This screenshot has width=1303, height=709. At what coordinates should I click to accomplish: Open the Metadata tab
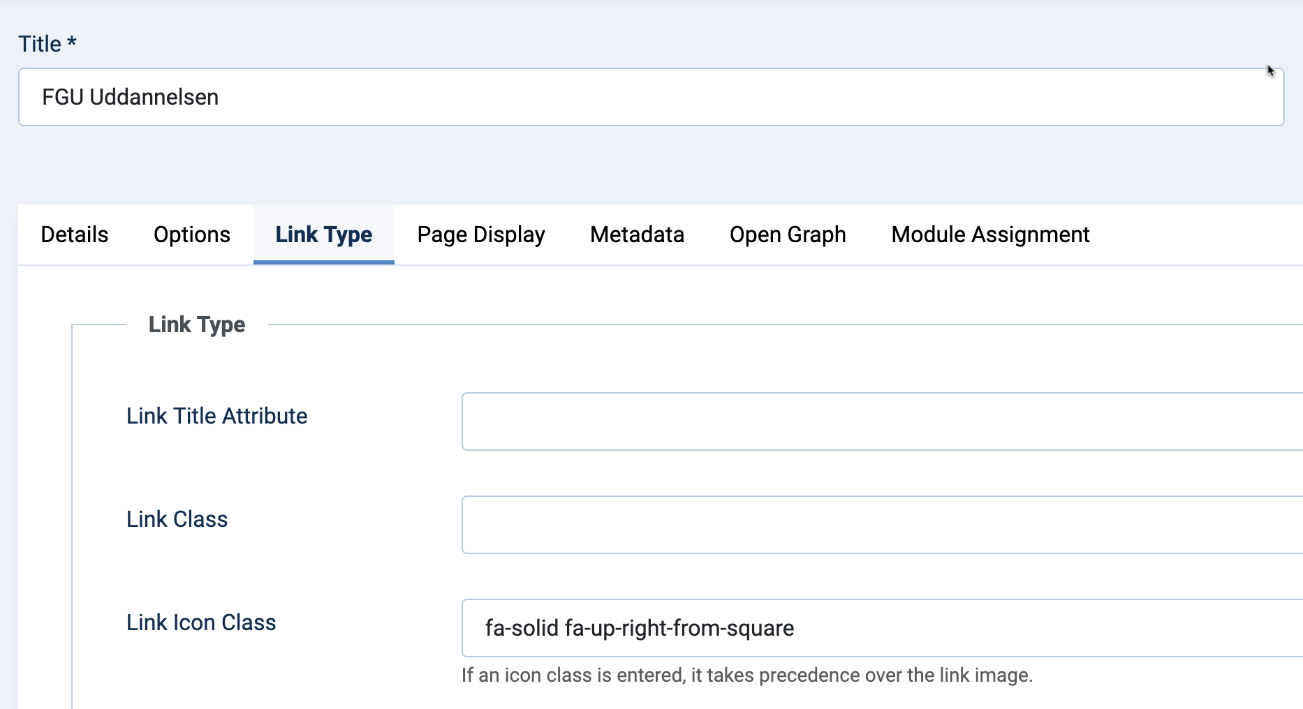637,234
